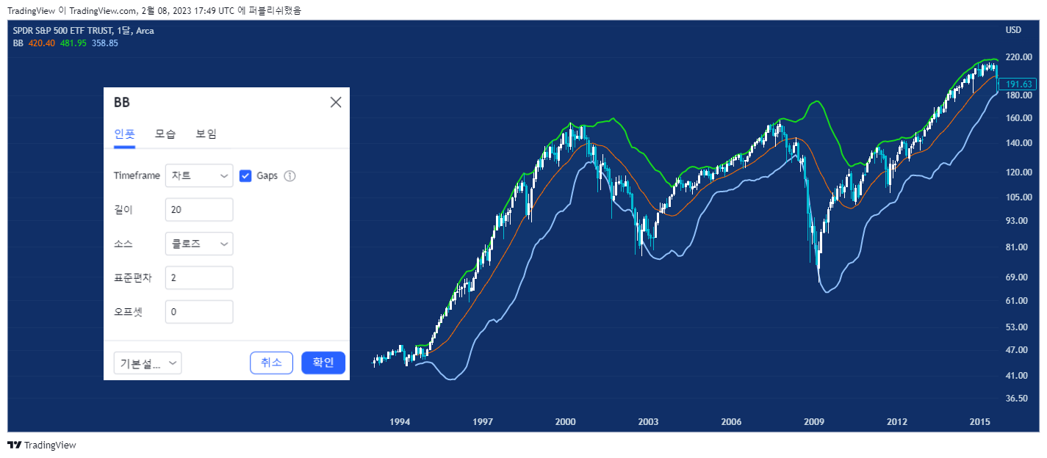Viewport: 1047px width, 458px height.
Task: Expand the 기본설정 dropdown
Action: pos(148,363)
